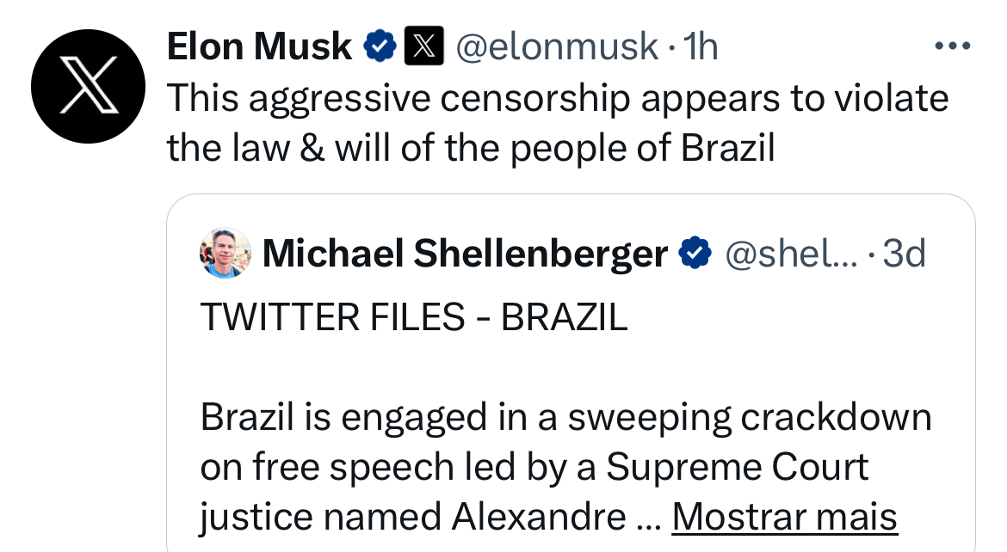Image resolution: width=1007 pixels, height=552 pixels.
Task: Click the truncated @shel... handle
Action: pyautogui.click(x=791, y=254)
